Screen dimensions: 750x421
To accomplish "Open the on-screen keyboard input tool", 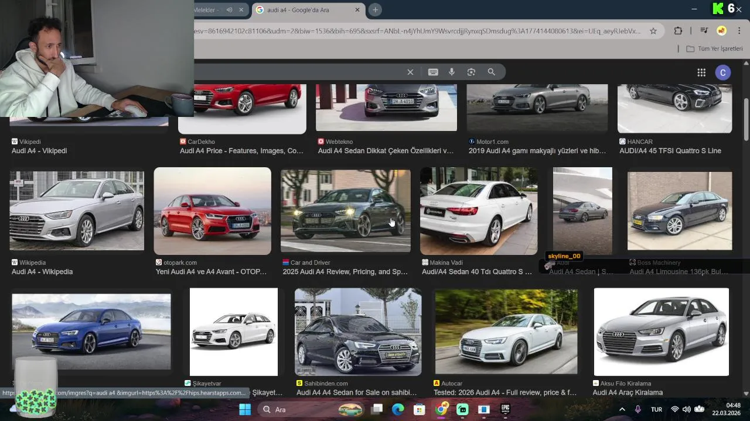I will coord(433,72).
